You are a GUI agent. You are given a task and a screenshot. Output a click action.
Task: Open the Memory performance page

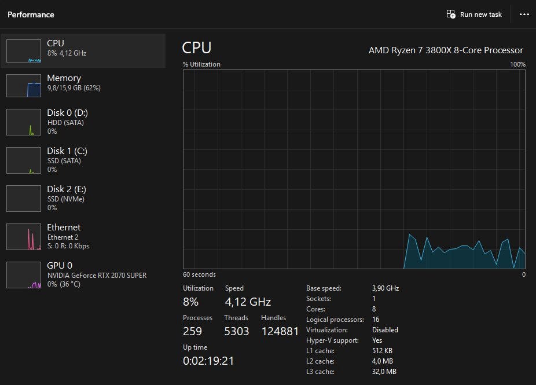(73, 82)
